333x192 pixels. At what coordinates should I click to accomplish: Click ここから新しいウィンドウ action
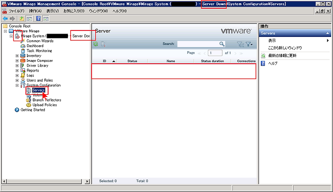click(285, 48)
